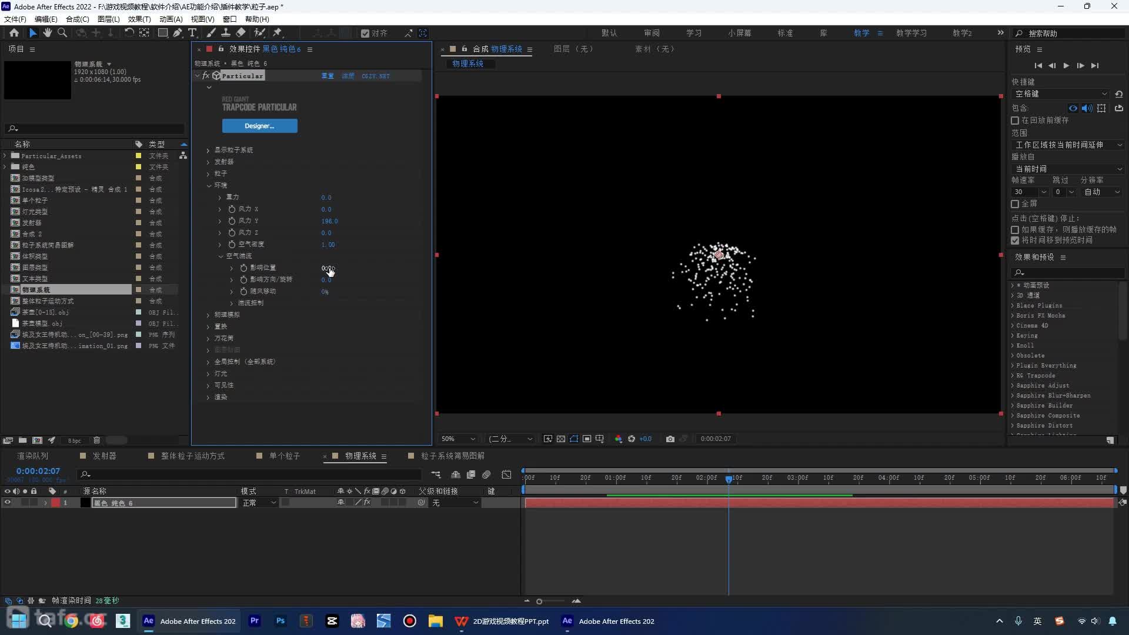Select the Rectangle shape tool

[x=163, y=33]
